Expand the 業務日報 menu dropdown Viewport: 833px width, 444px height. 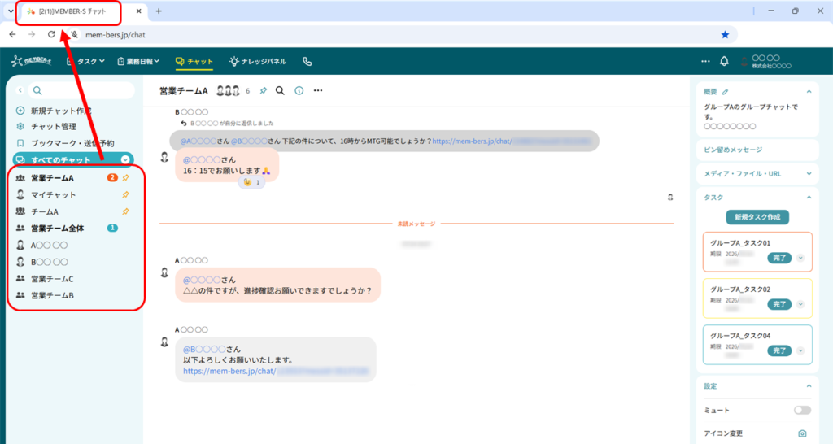pos(138,62)
